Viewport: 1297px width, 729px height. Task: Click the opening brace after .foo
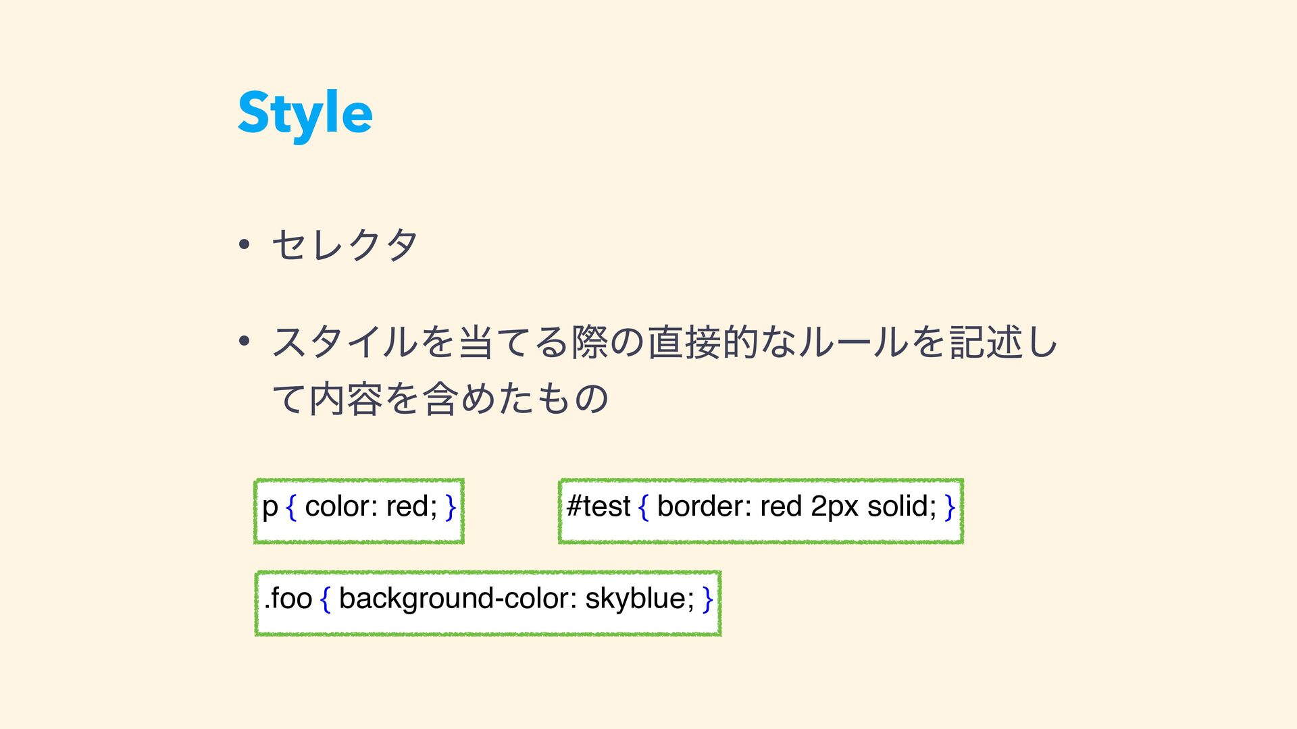coord(325,599)
